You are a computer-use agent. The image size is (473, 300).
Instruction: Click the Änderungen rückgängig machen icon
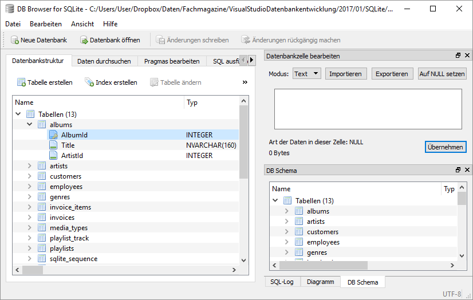pos(246,40)
